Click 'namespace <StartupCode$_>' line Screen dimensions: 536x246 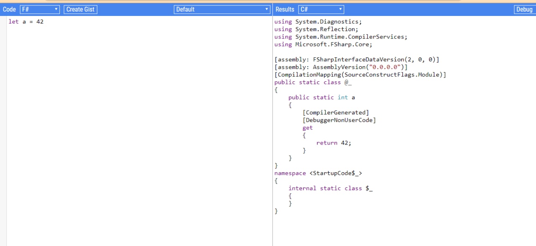click(318, 173)
